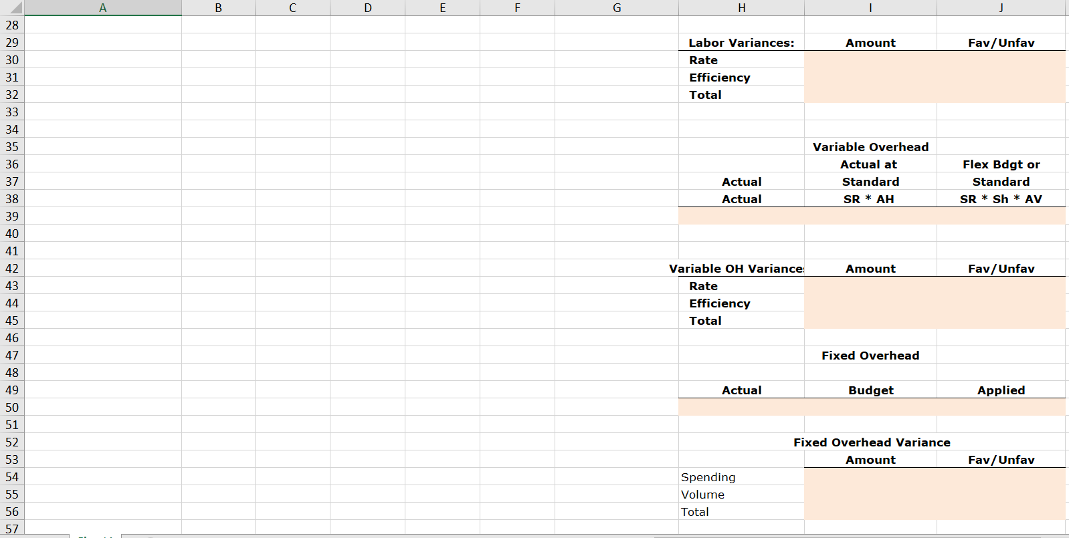Click the 'Variable Overhead' heading cell
Screen dimensions: 1069x538
pos(870,147)
